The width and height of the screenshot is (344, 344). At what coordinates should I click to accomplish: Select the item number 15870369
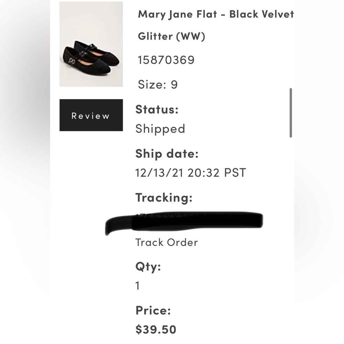point(166,59)
